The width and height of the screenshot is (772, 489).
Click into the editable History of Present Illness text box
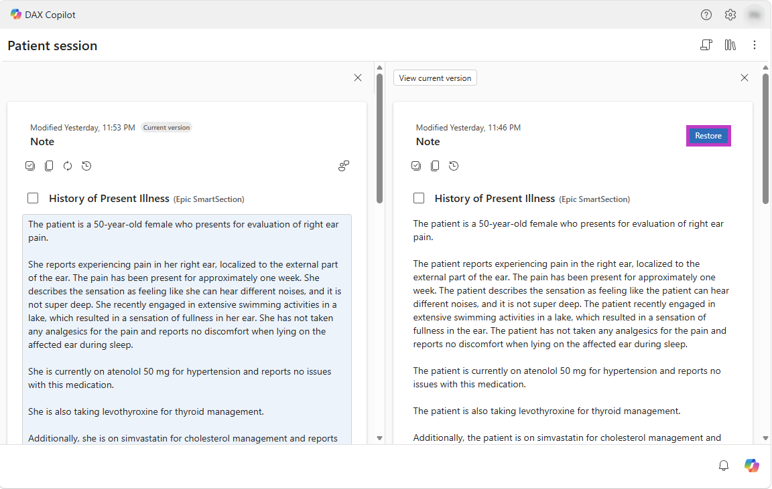coord(187,329)
